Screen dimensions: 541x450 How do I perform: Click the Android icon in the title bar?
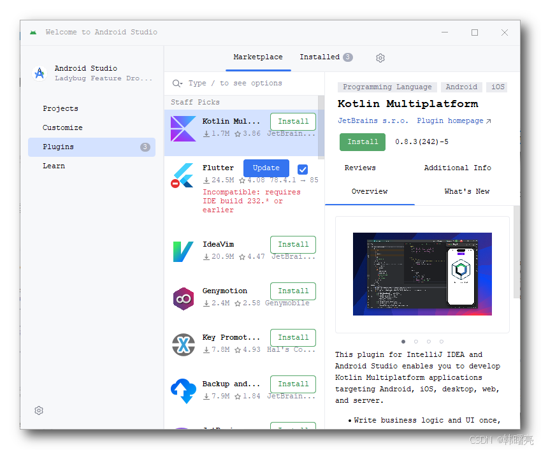pos(33,33)
